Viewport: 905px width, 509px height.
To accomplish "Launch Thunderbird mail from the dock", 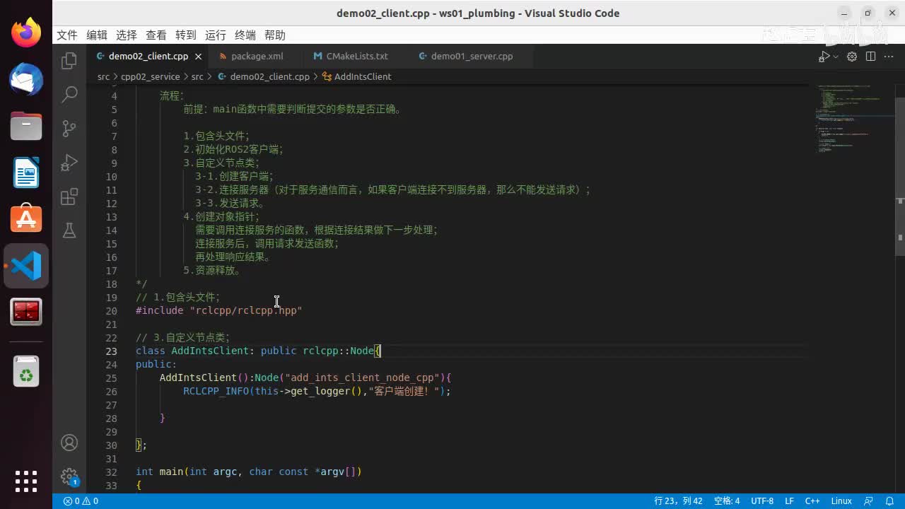I will point(26,80).
